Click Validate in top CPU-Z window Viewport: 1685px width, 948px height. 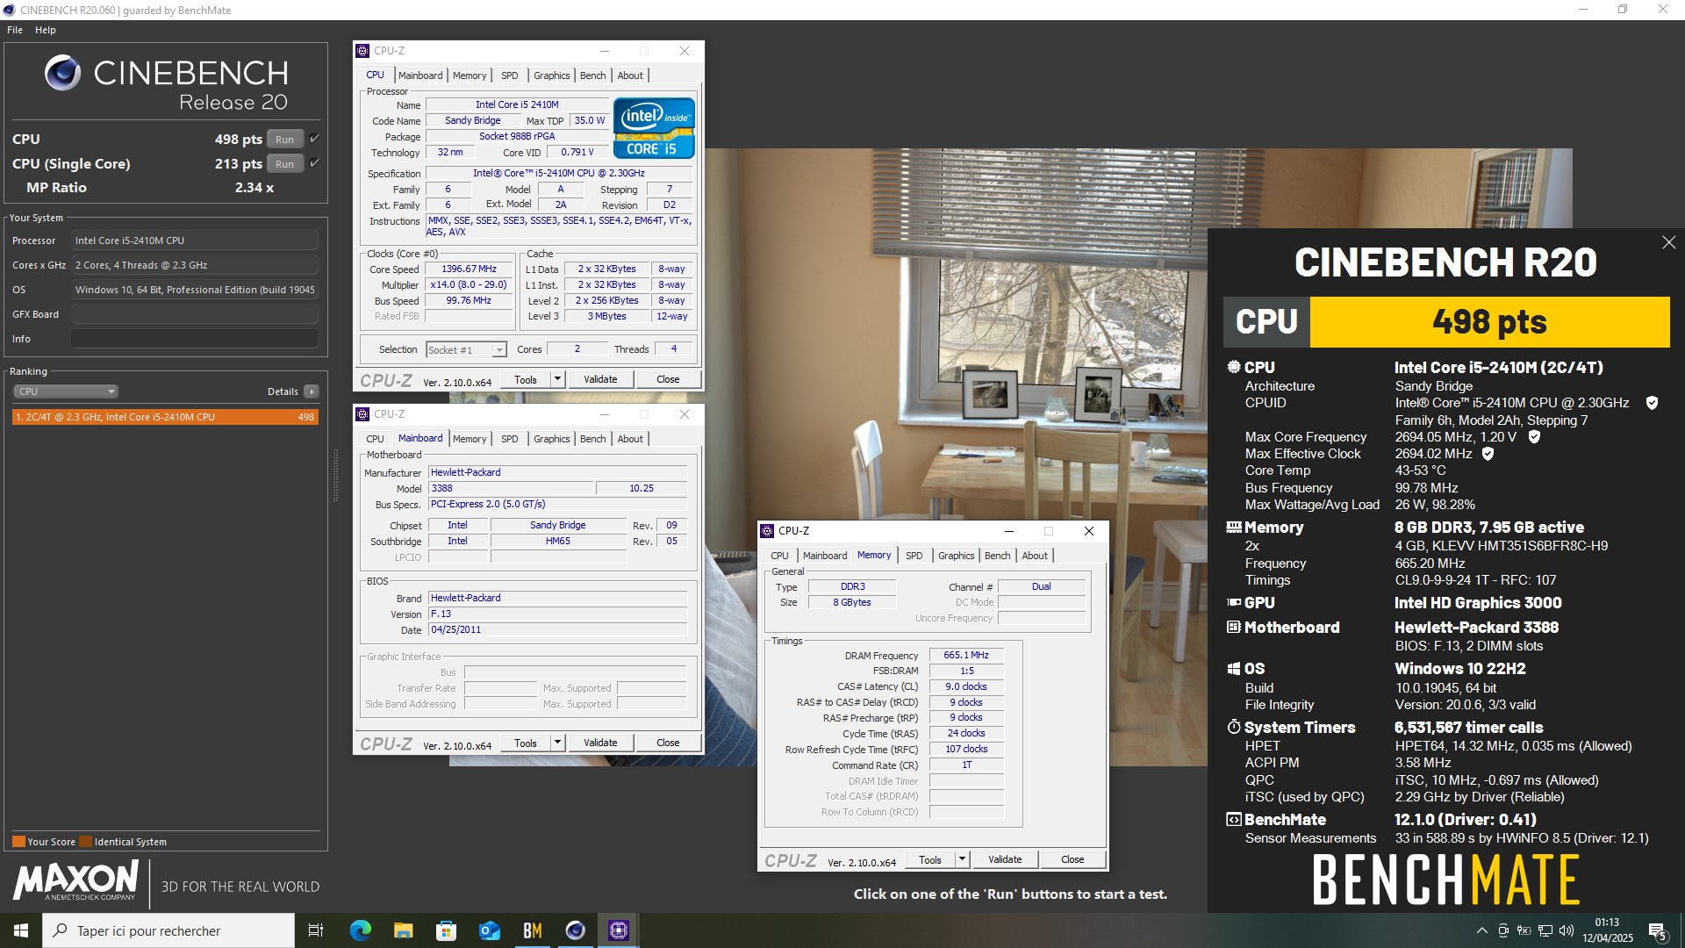600,380
